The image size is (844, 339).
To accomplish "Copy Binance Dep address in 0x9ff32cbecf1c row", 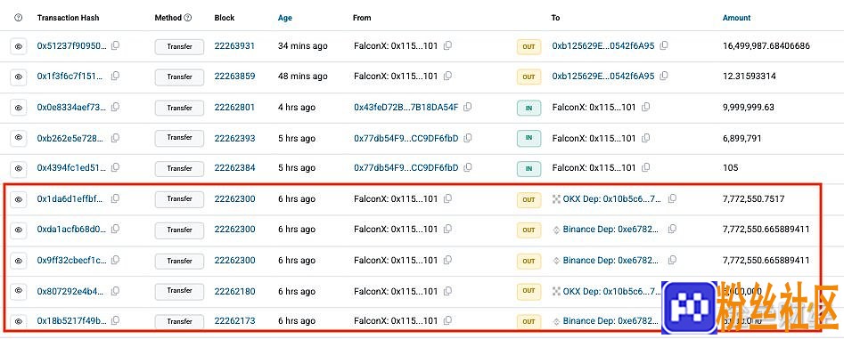I will click(x=672, y=260).
